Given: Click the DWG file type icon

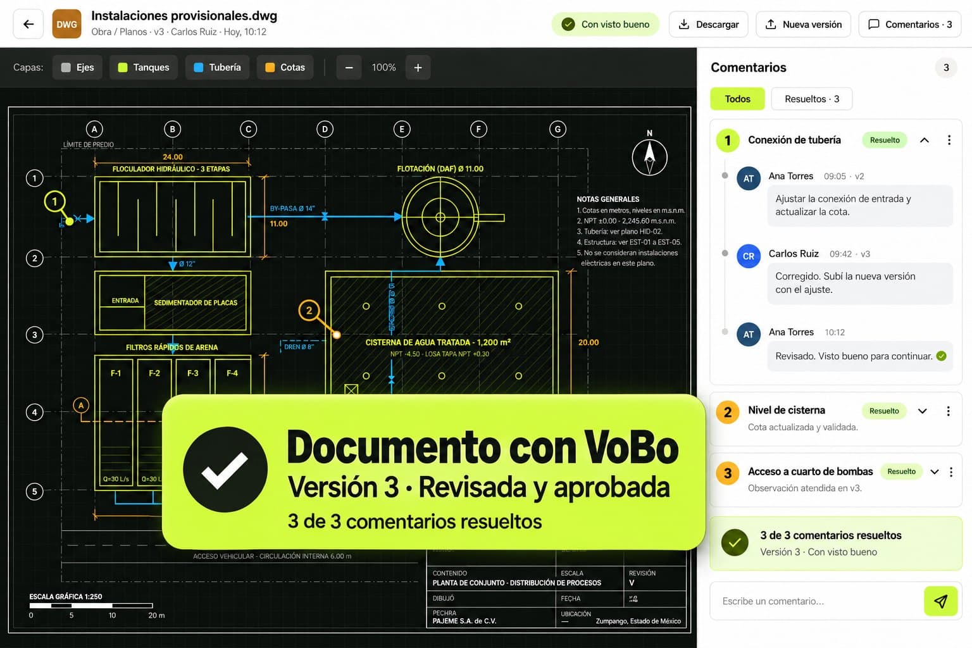Looking at the screenshot, I should pyautogui.click(x=66, y=24).
